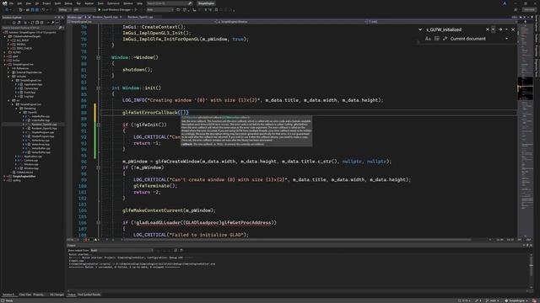Select VertexArray.hpp in Solution Explorer
Image resolution: width=540 pixels, height=303 pixels.
pyautogui.click(x=40, y=145)
